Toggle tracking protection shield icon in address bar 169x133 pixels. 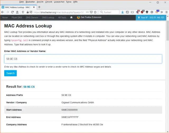point(23,12)
